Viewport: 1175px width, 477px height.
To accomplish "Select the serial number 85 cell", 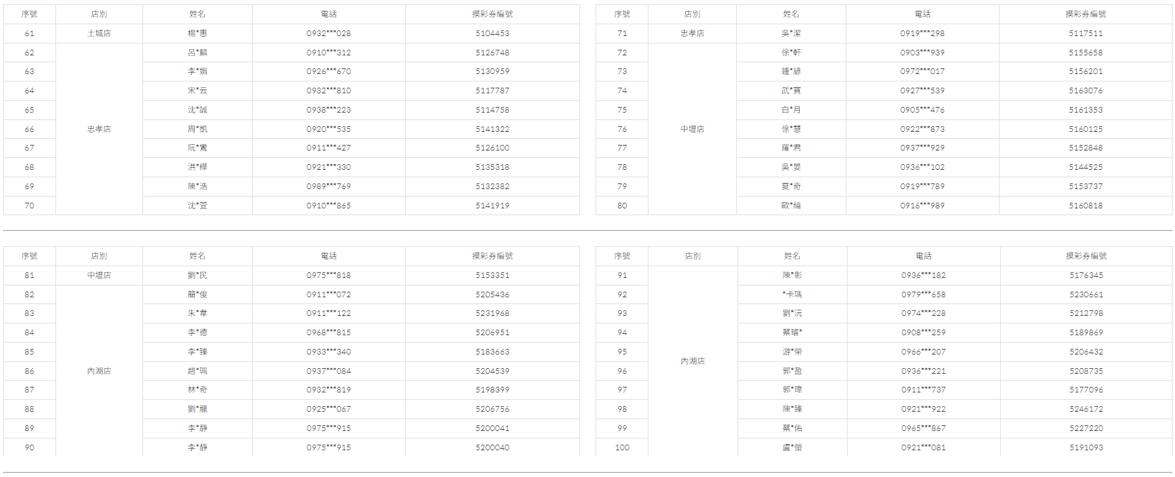I will point(29,352).
